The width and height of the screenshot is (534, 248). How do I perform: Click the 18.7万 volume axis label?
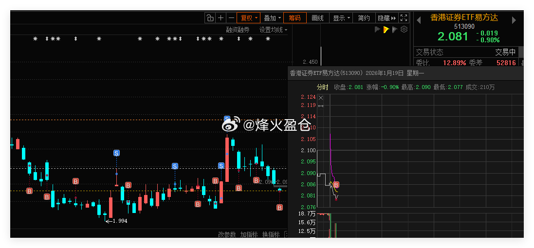[307, 213]
